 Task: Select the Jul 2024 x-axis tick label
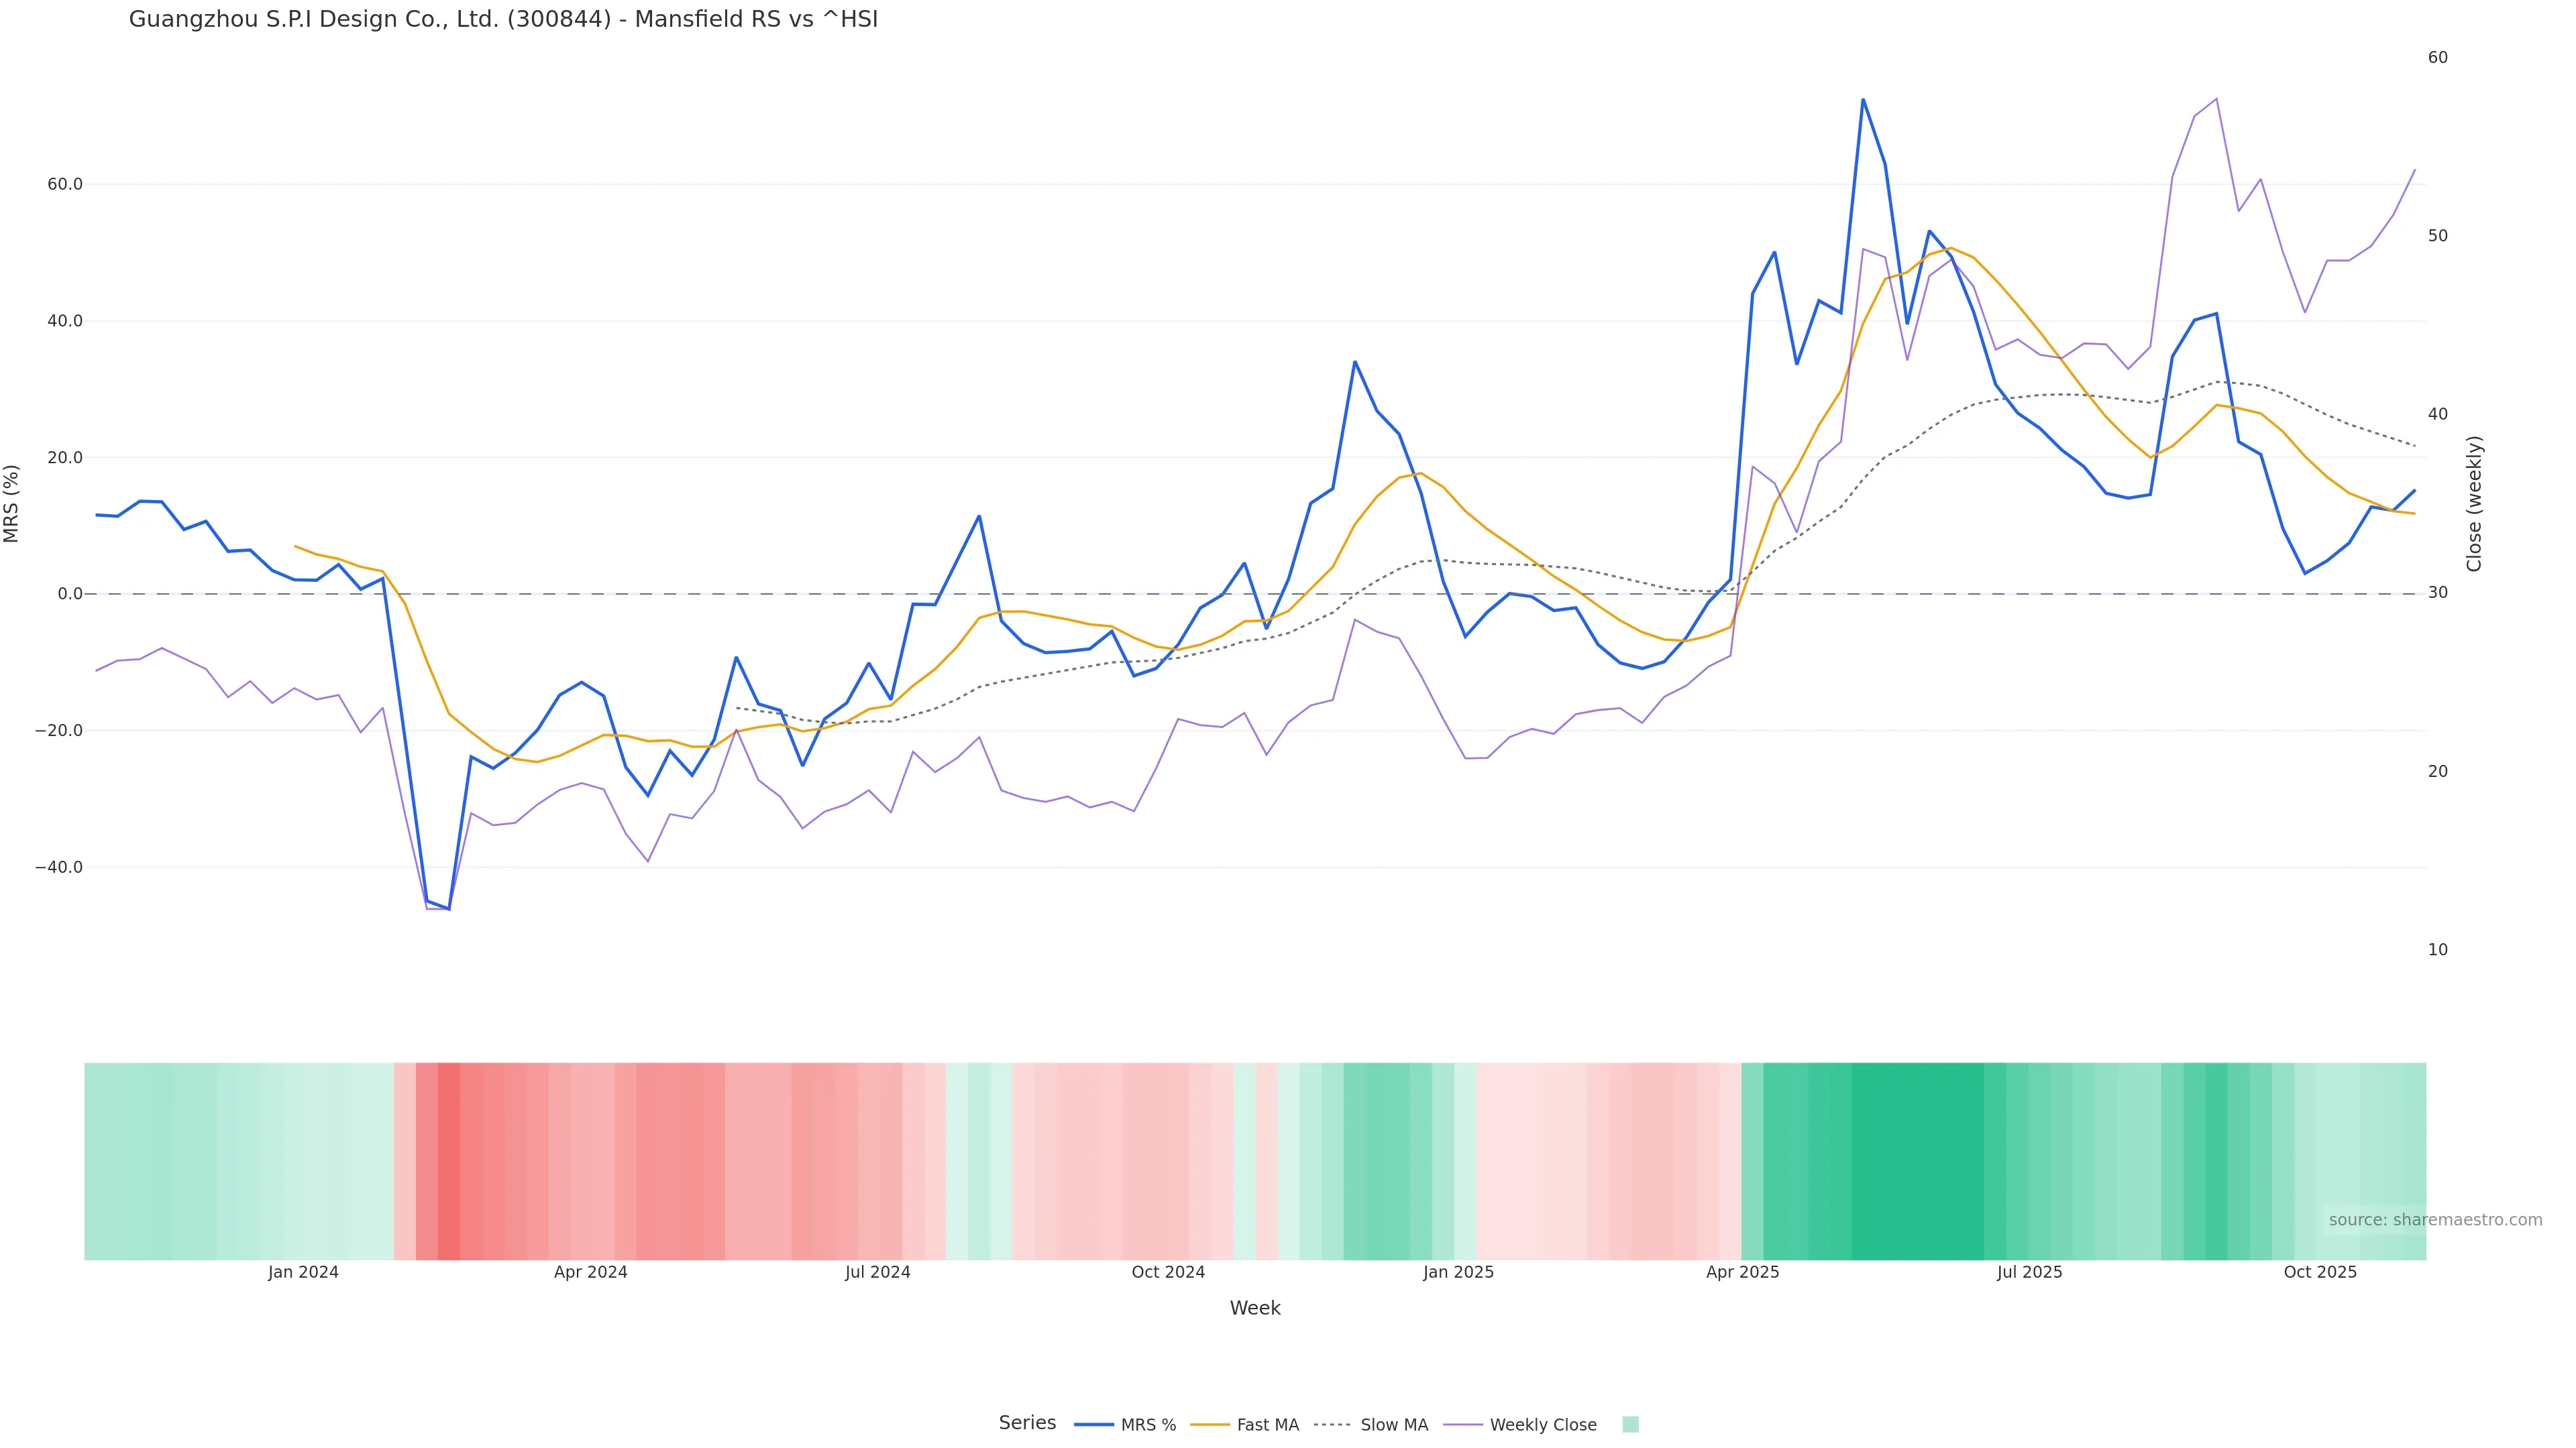pyautogui.click(x=877, y=1272)
